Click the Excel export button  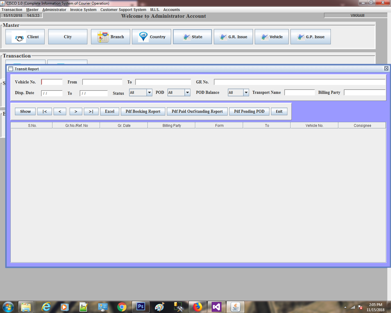click(109, 112)
